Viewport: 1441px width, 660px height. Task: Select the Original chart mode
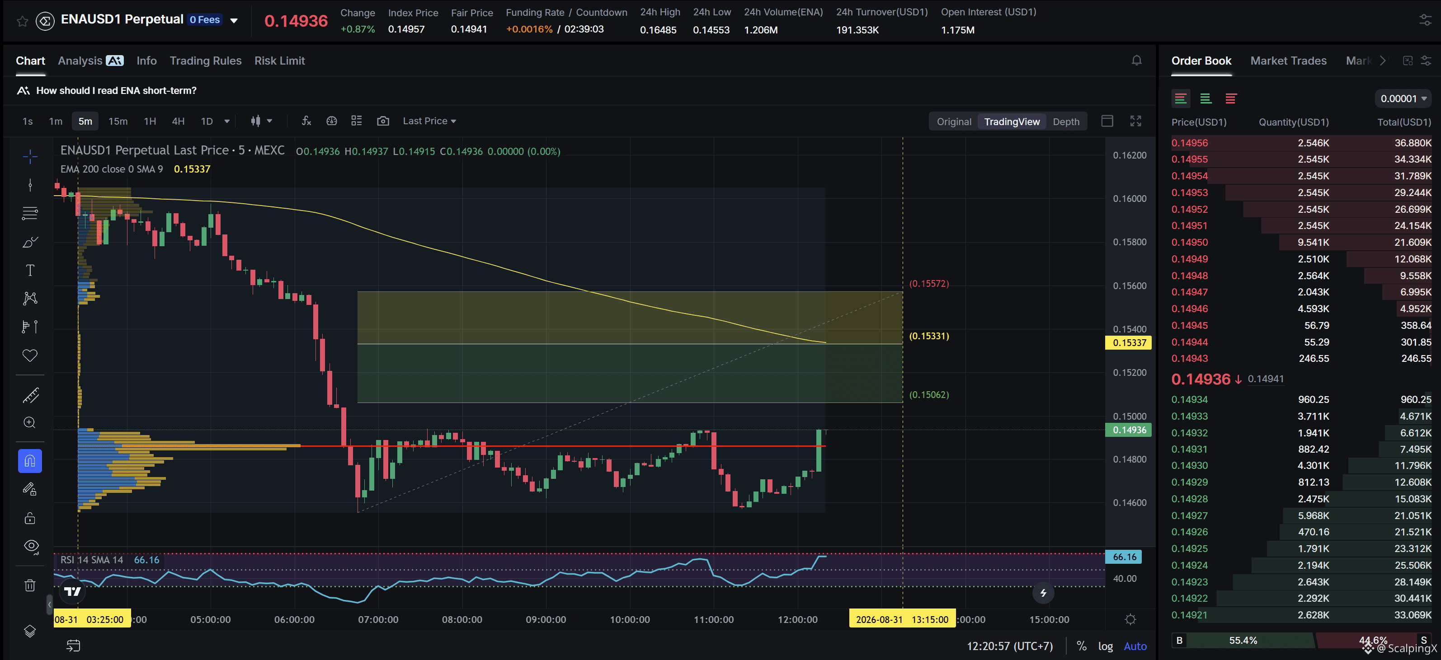coord(954,121)
